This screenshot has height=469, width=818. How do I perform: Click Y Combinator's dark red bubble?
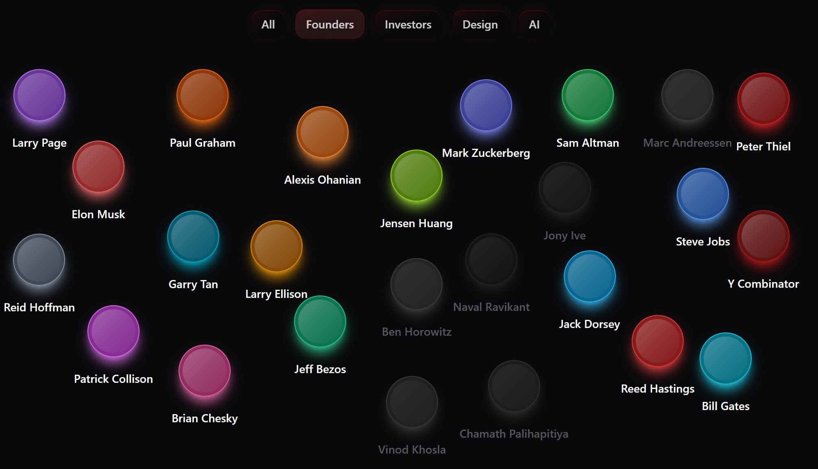(763, 236)
